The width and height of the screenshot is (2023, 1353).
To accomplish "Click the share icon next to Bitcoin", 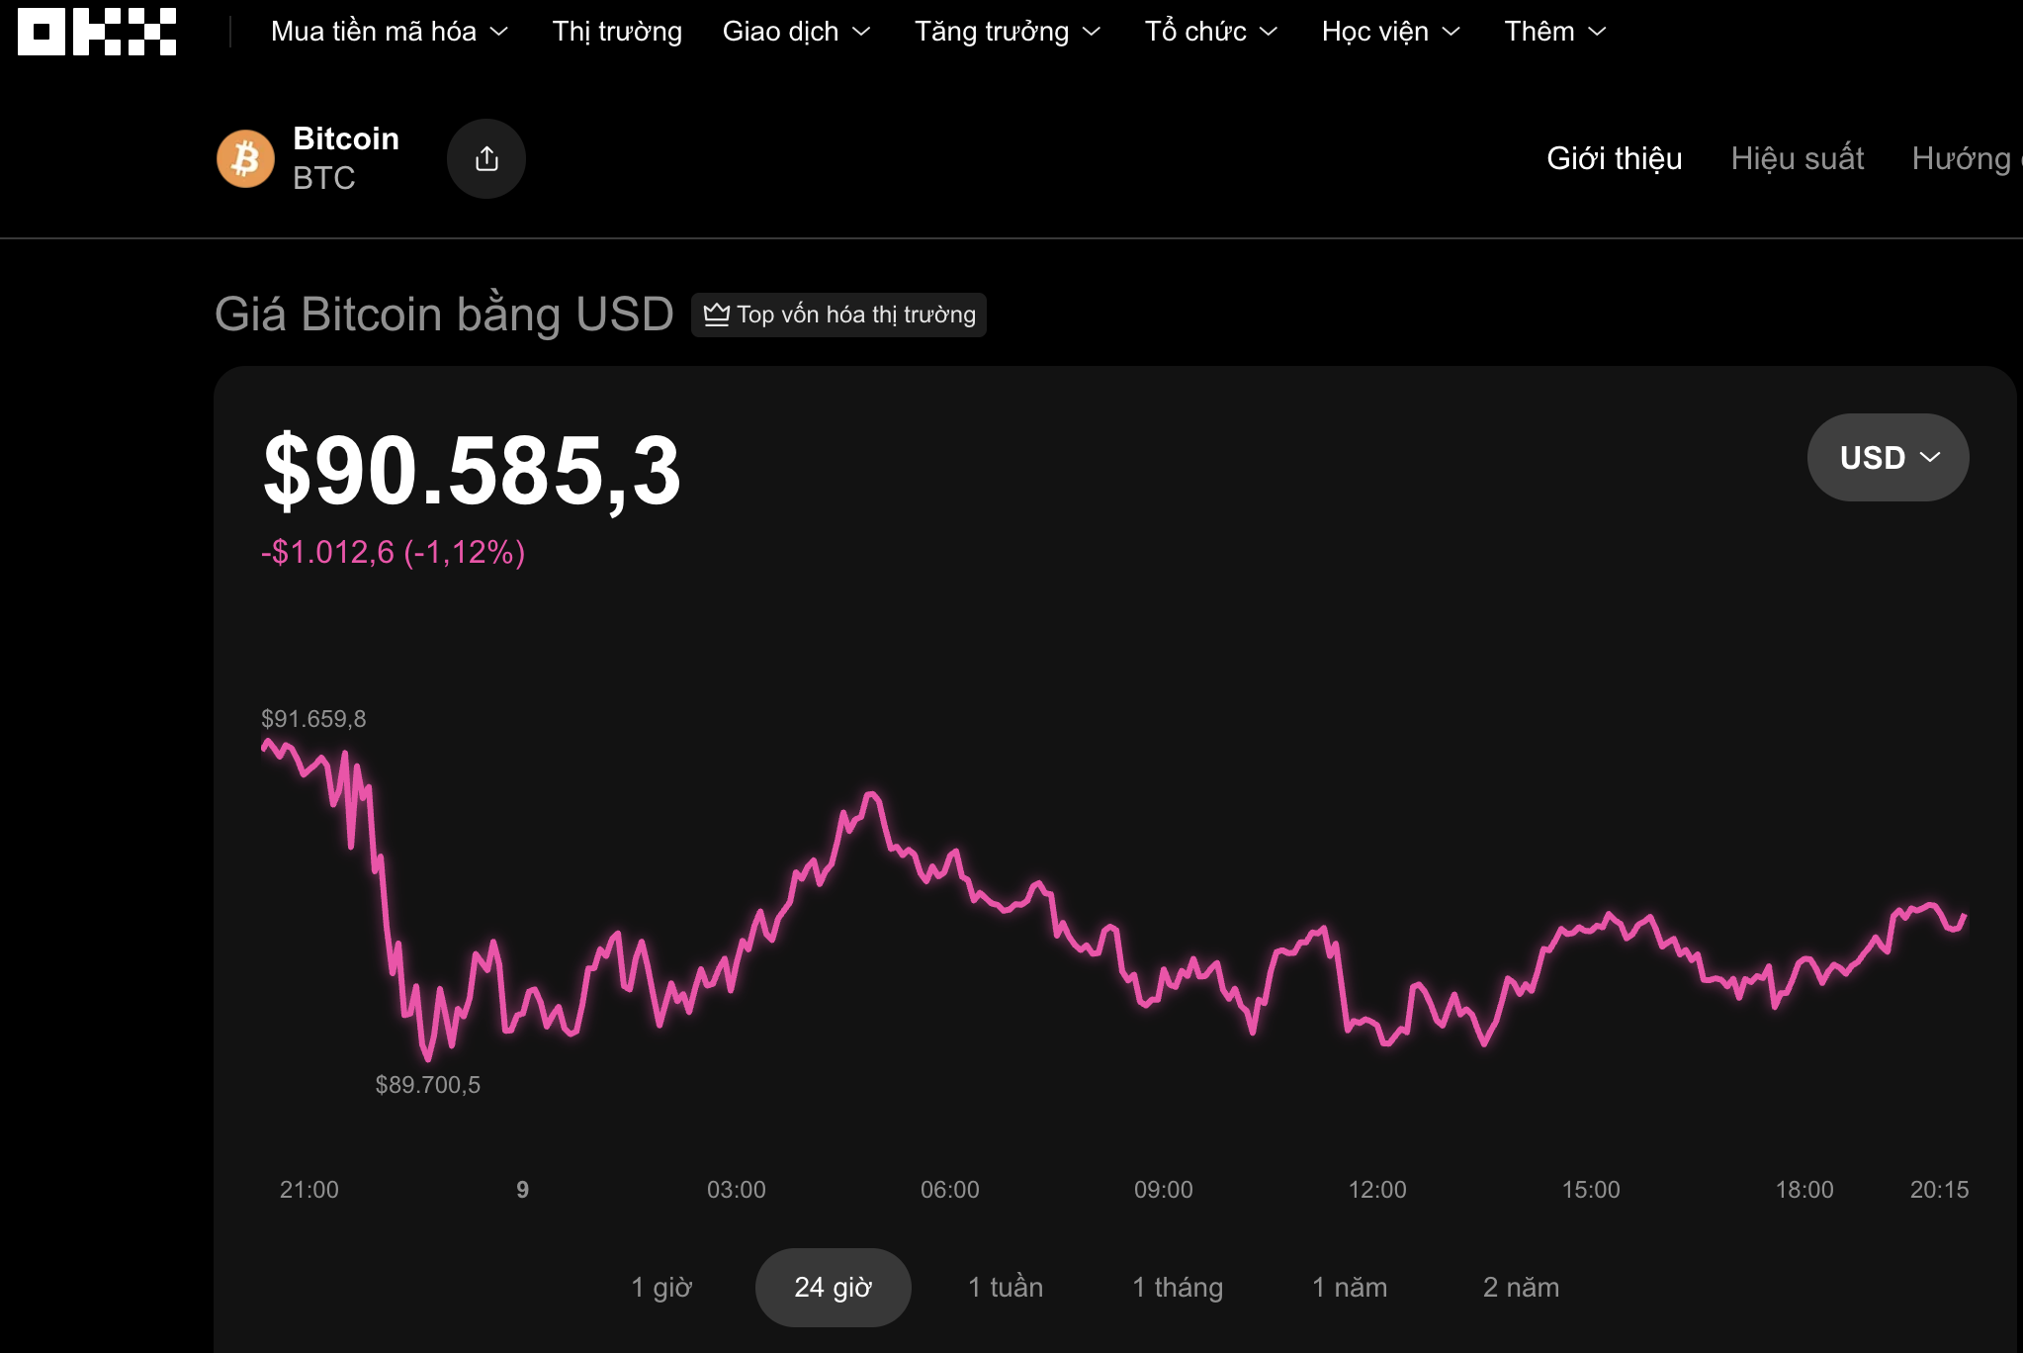I will coord(485,157).
